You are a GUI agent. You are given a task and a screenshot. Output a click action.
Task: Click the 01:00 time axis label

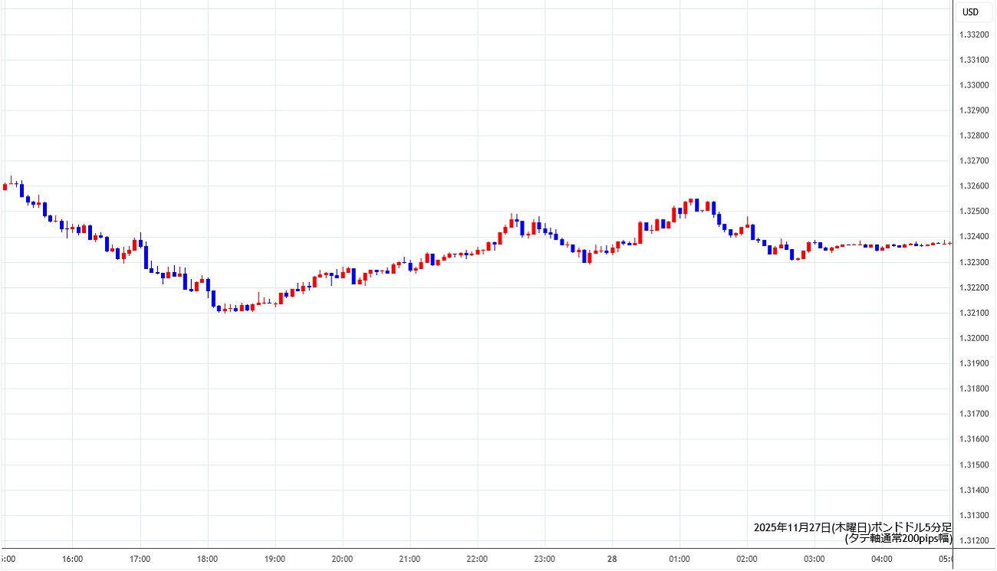[x=679, y=559]
